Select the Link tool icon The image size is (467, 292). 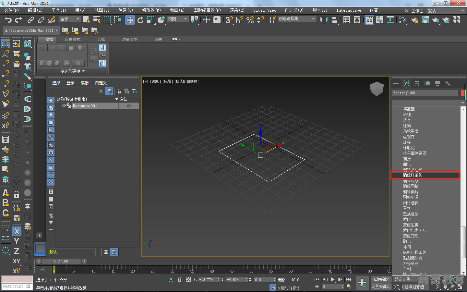point(31,20)
